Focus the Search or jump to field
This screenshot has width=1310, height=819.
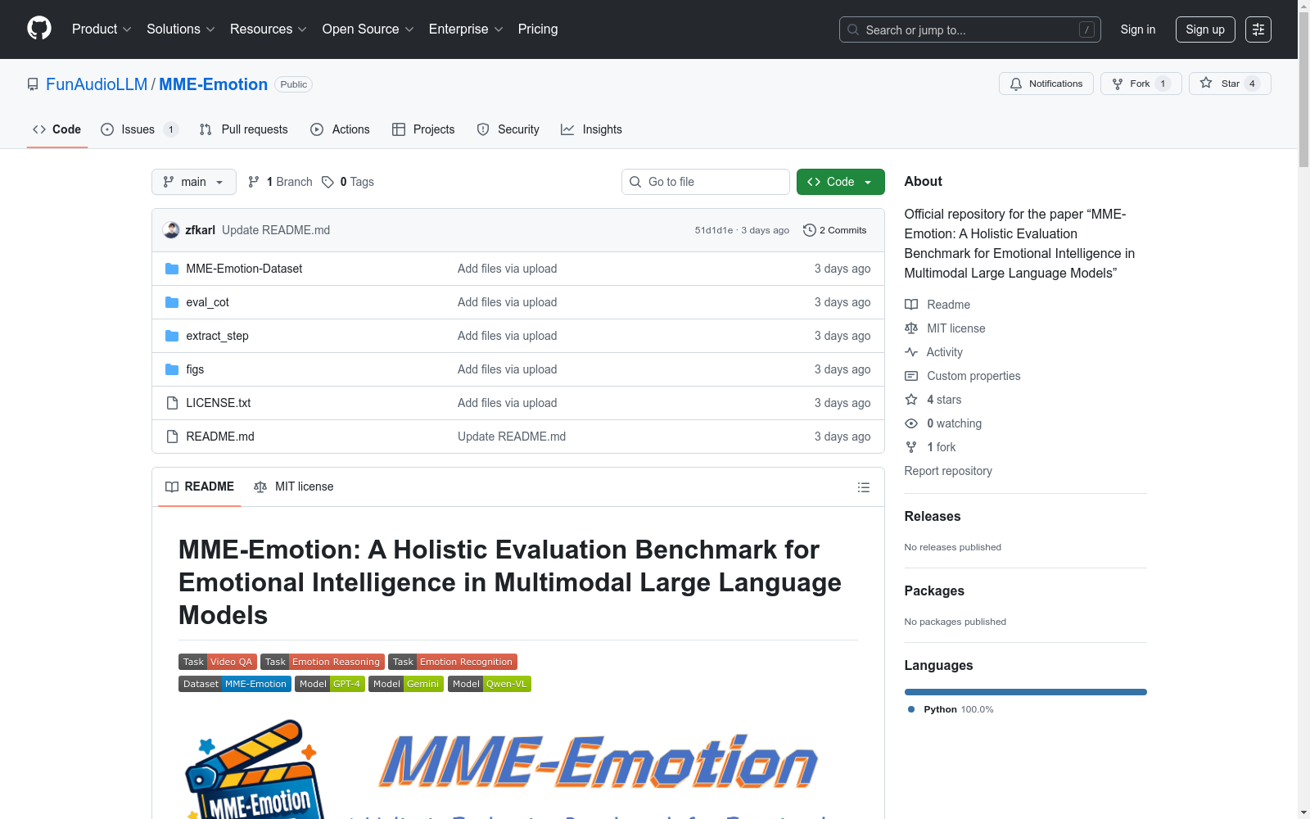(970, 29)
